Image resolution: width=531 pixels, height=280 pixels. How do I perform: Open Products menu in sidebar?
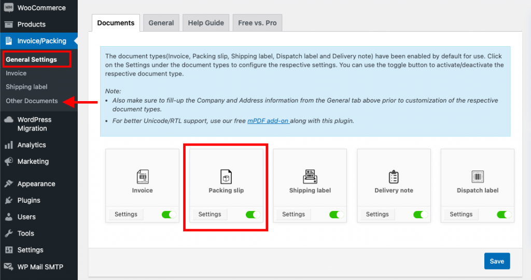[x=39, y=24]
